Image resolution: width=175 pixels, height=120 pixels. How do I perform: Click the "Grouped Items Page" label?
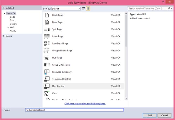[x=62, y=51]
